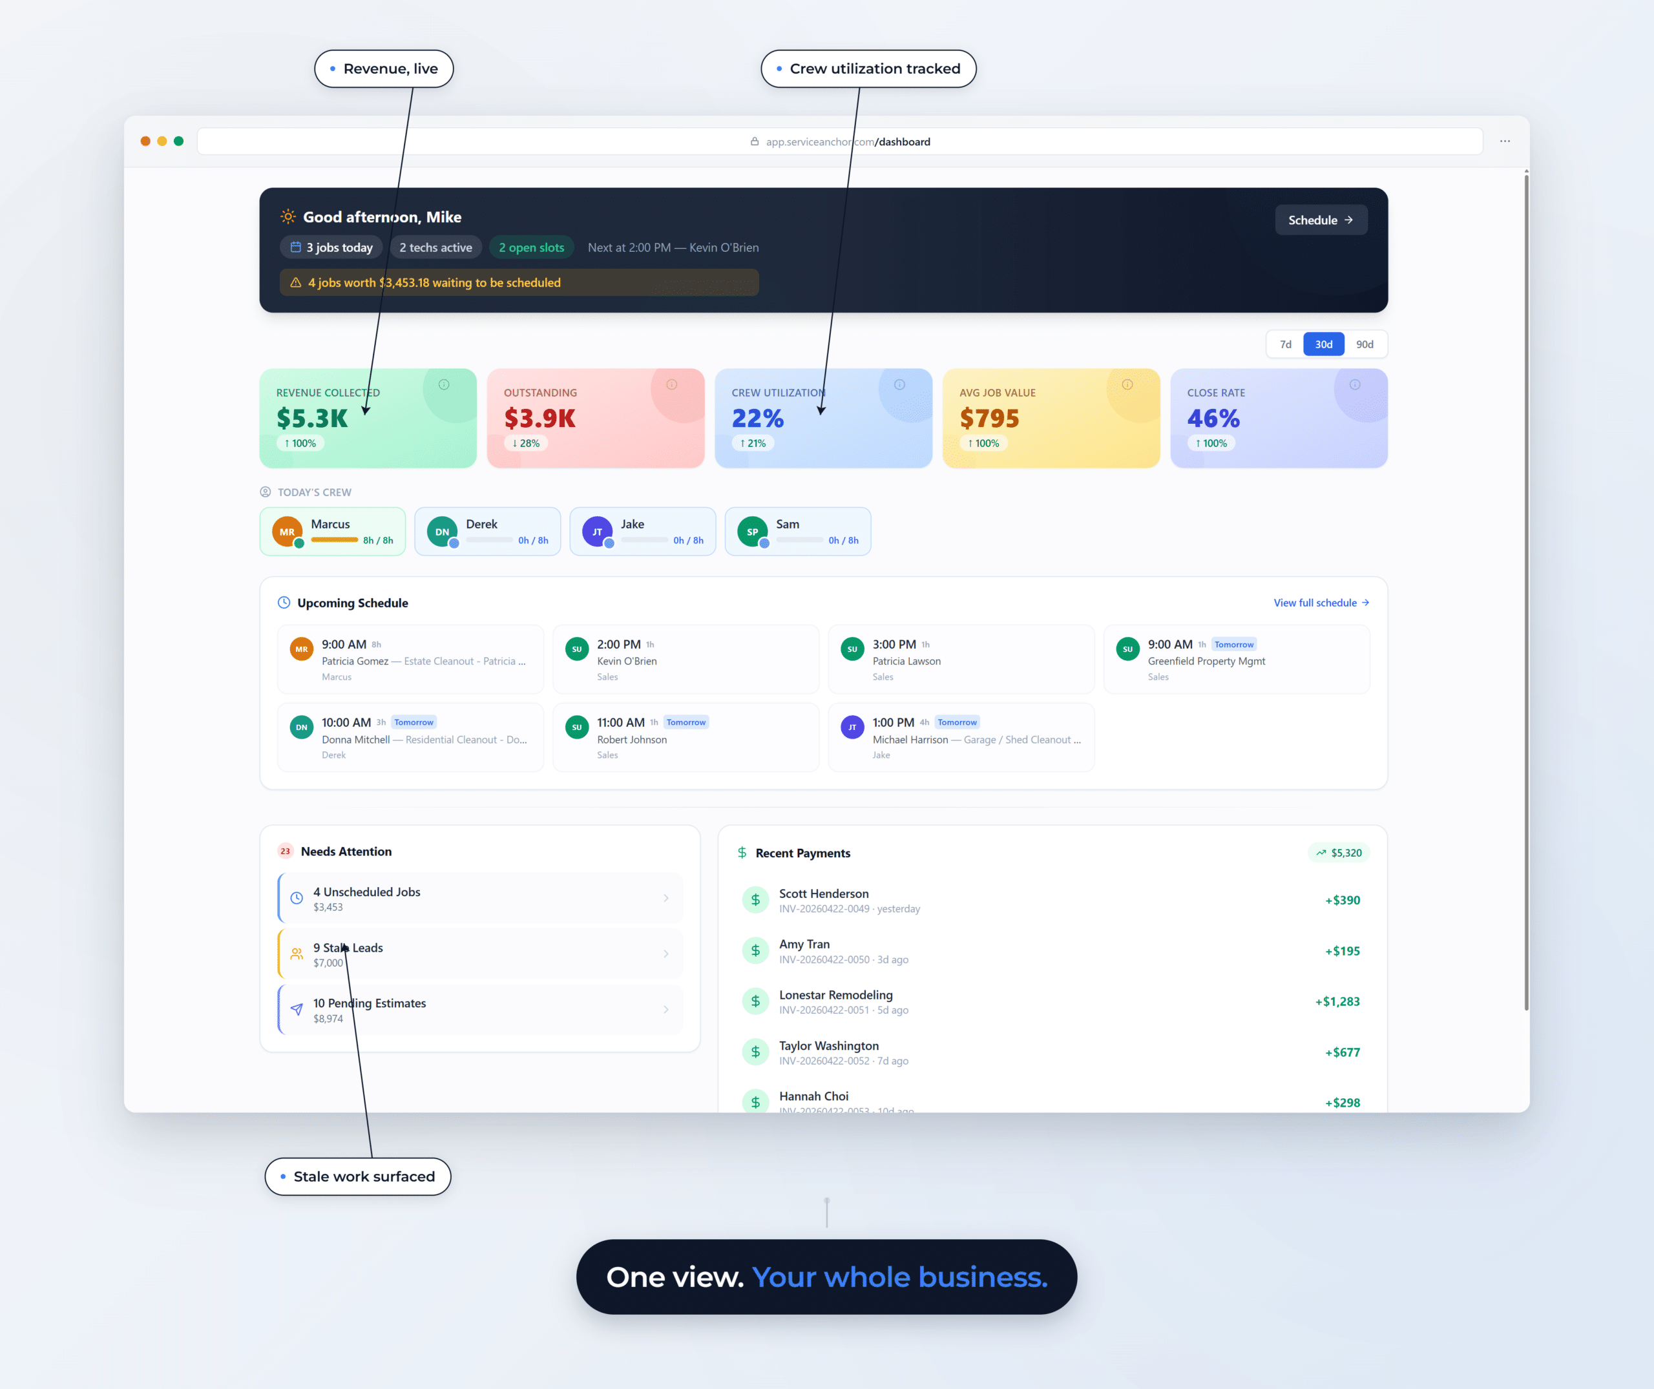Click the +$677 Taylor Washington amount
The height and width of the screenshot is (1389, 1654).
pyautogui.click(x=1342, y=1052)
